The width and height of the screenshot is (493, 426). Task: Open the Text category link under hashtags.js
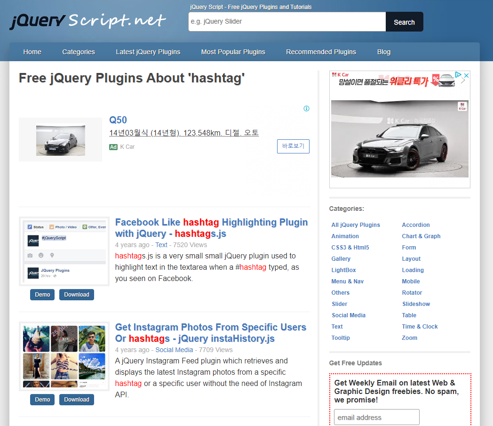(161, 245)
